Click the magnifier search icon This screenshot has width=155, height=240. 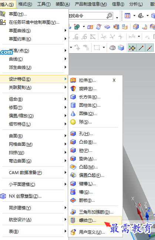(109, 16)
